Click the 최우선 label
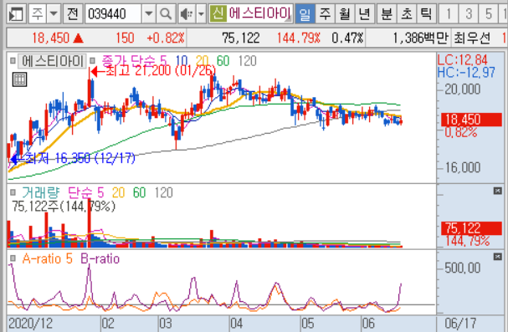Image resolution: width=508 pixels, height=332 pixels. tap(472, 38)
